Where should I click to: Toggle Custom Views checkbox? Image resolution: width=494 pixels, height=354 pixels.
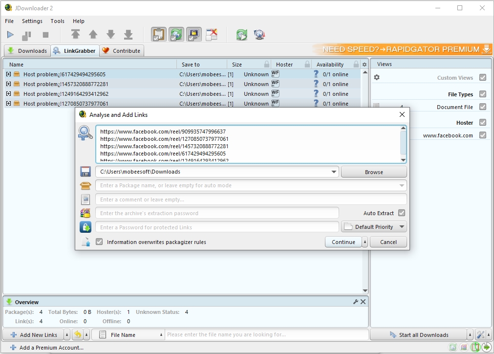coord(483,77)
